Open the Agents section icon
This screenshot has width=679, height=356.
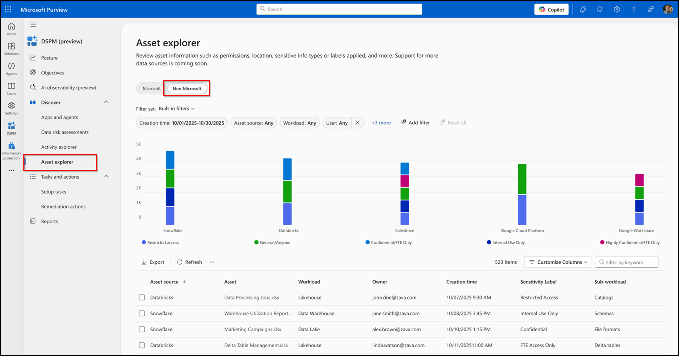click(x=11, y=68)
